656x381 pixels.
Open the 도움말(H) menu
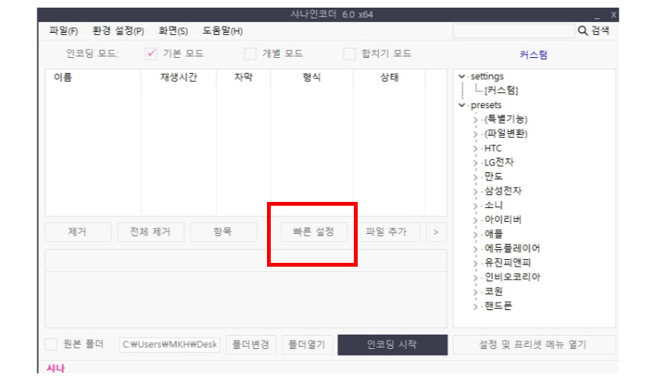(x=223, y=31)
